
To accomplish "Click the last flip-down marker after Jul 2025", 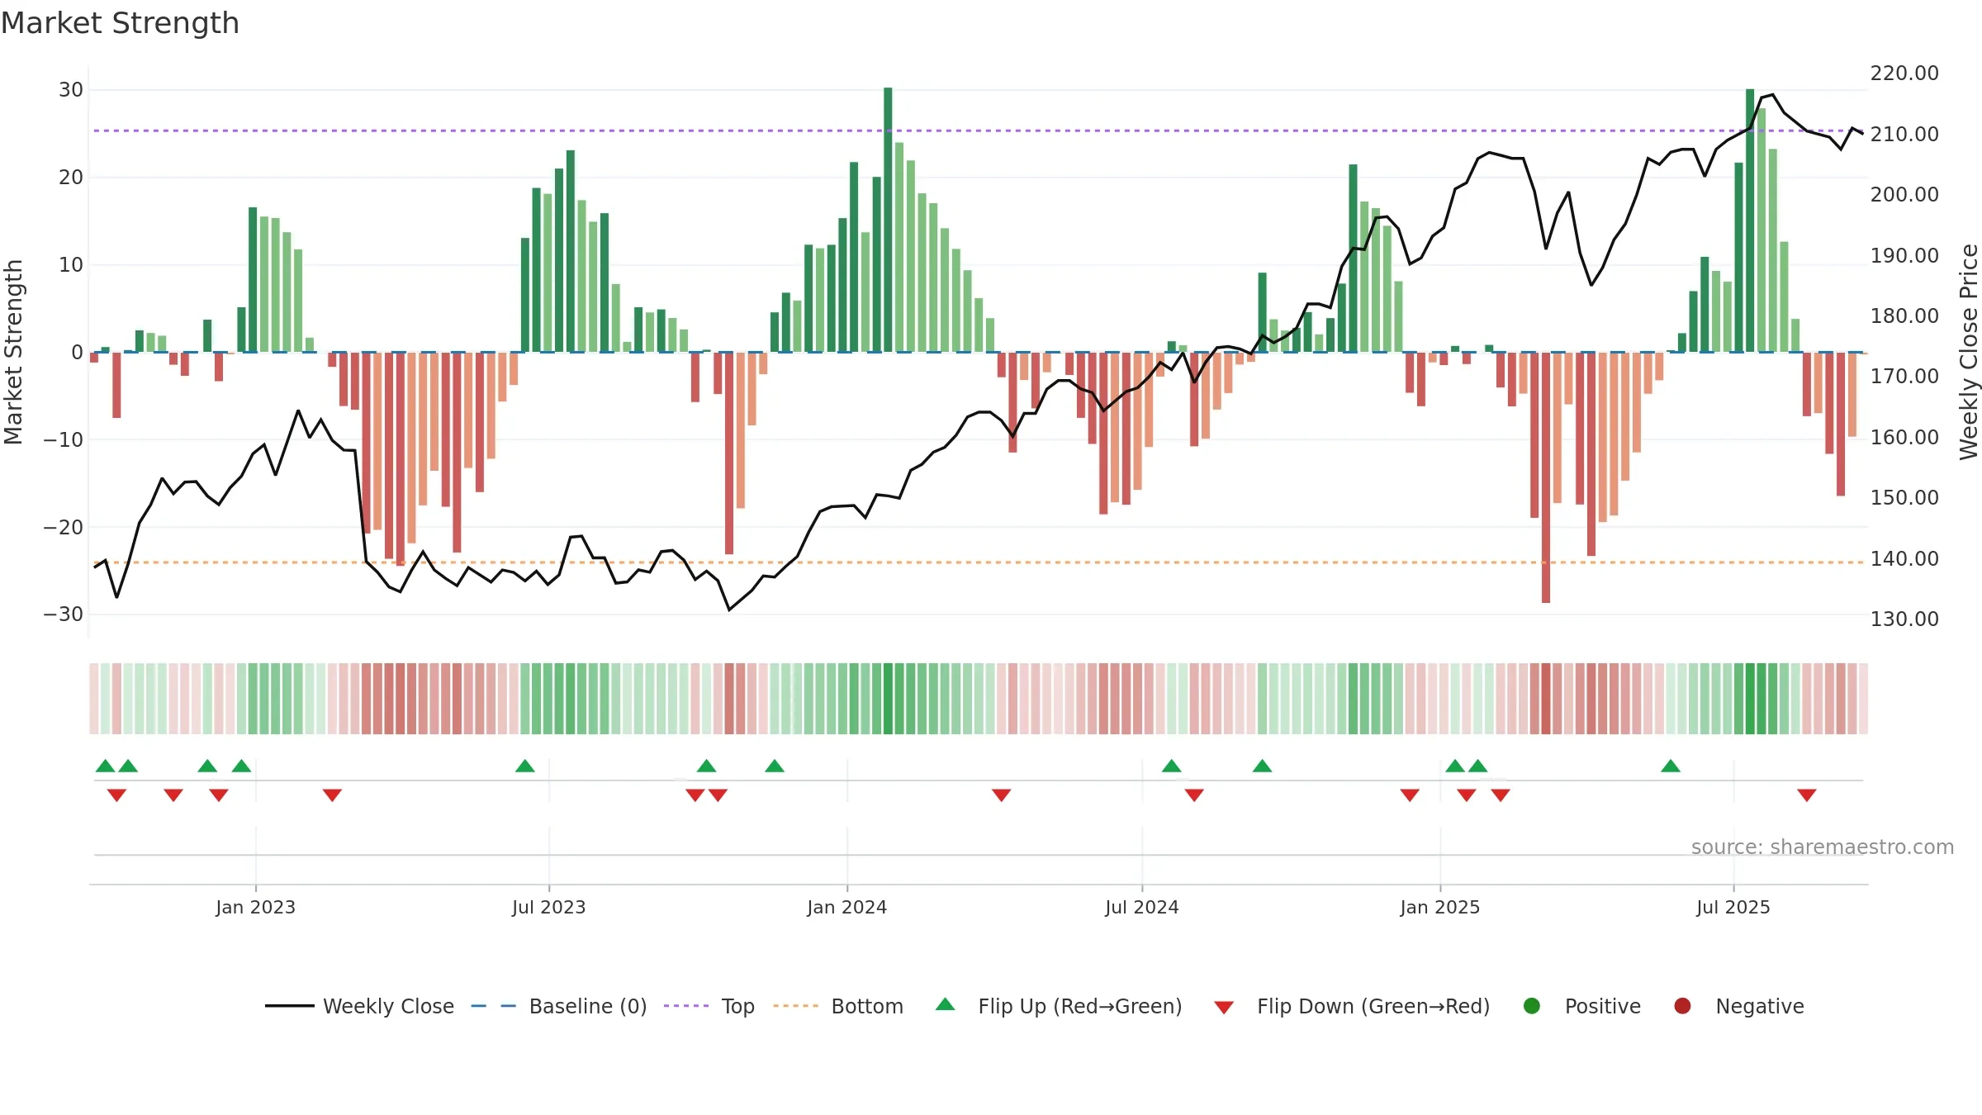I will [x=1806, y=795].
